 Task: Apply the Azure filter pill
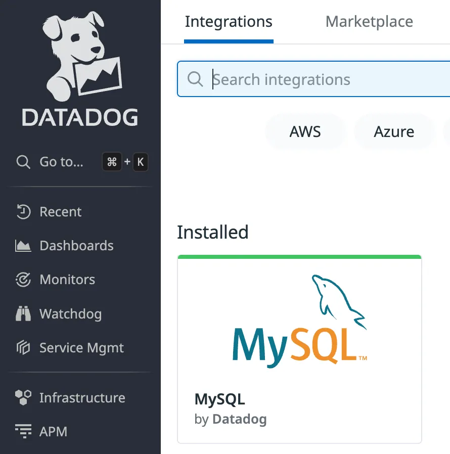point(394,131)
